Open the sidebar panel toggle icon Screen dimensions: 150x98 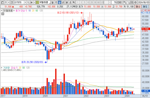(x=2, y=2)
